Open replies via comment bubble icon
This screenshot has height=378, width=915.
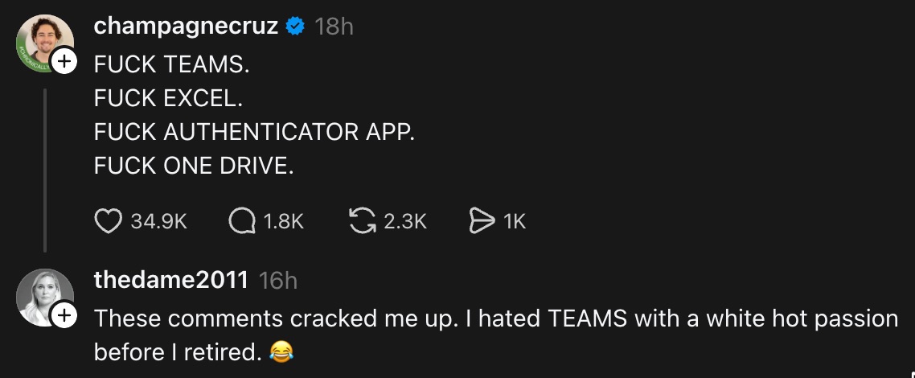241,221
